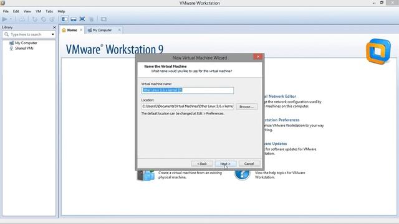Open the Workstation Preferences link
399x224 pixels.
coord(282,120)
